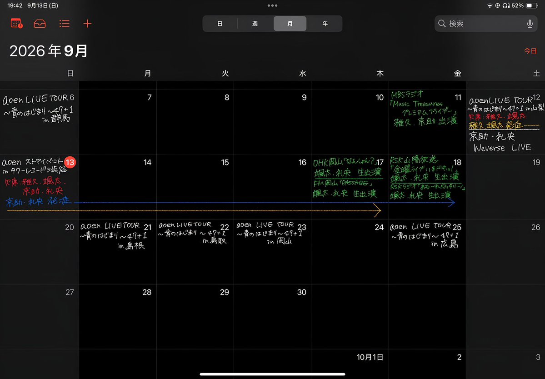Tap the 検索 search field

486,23
